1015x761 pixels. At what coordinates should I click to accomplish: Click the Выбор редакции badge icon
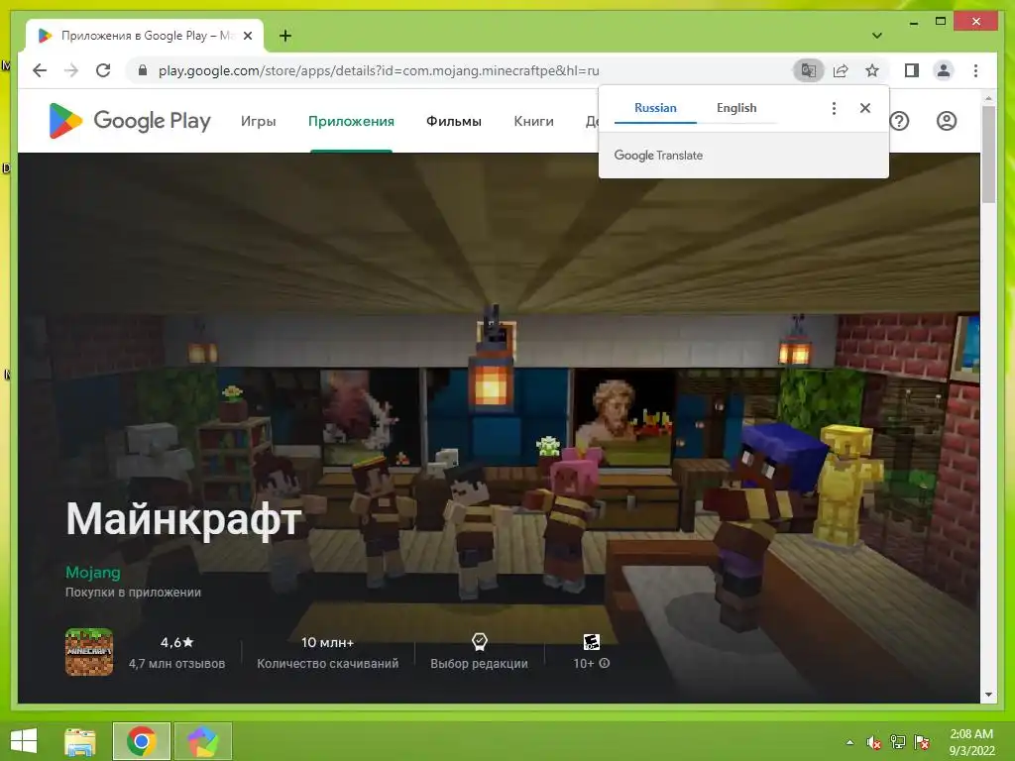(479, 642)
